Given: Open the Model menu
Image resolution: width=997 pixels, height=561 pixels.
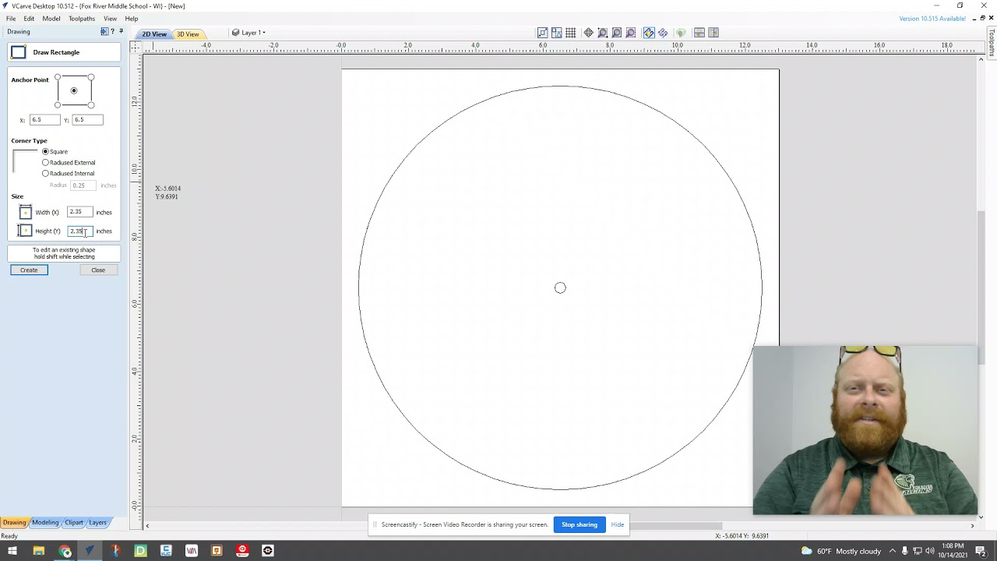Looking at the screenshot, I should (51, 19).
